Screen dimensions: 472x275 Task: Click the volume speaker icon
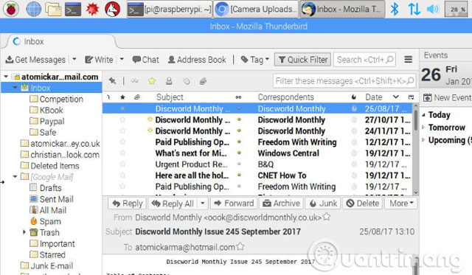point(433,10)
